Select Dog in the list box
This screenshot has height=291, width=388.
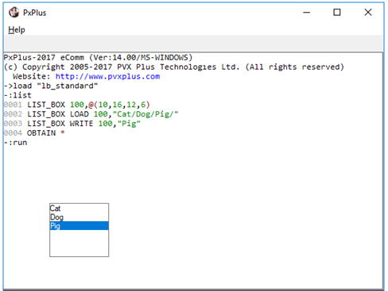[79, 217]
